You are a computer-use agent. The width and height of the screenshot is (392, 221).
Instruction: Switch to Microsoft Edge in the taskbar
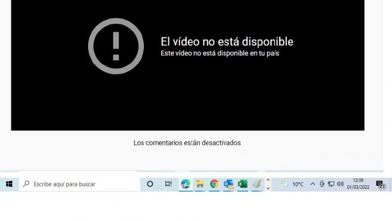pyautogui.click(x=186, y=184)
